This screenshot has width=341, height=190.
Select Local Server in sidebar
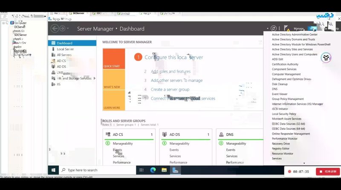click(65, 49)
